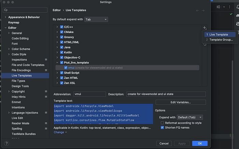Click the add template plus icon
Viewport: 239px width, 149px height.
pyautogui.click(x=205, y=28)
